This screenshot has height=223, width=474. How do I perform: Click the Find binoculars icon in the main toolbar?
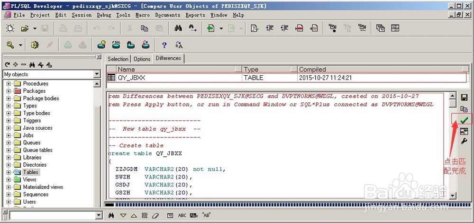(x=178, y=28)
